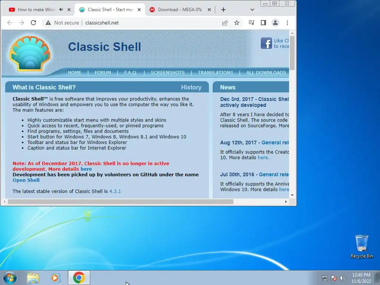Toggle the browser side panel icon

point(263,23)
